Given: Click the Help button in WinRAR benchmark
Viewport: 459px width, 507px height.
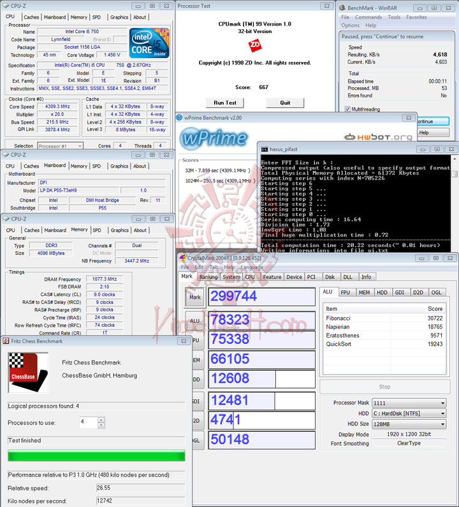Looking at the screenshot, I should [433, 132].
